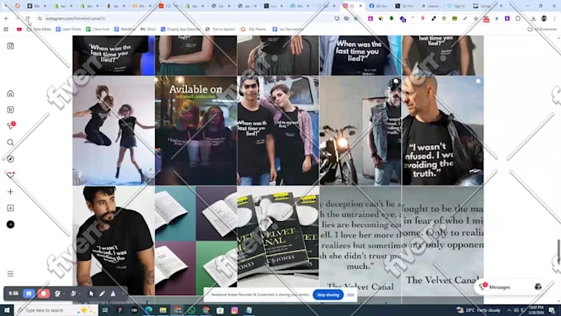Open the Messages floating panel
Image resolution: width=561 pixels, height=316 pixels.
(x=511, y=287)
